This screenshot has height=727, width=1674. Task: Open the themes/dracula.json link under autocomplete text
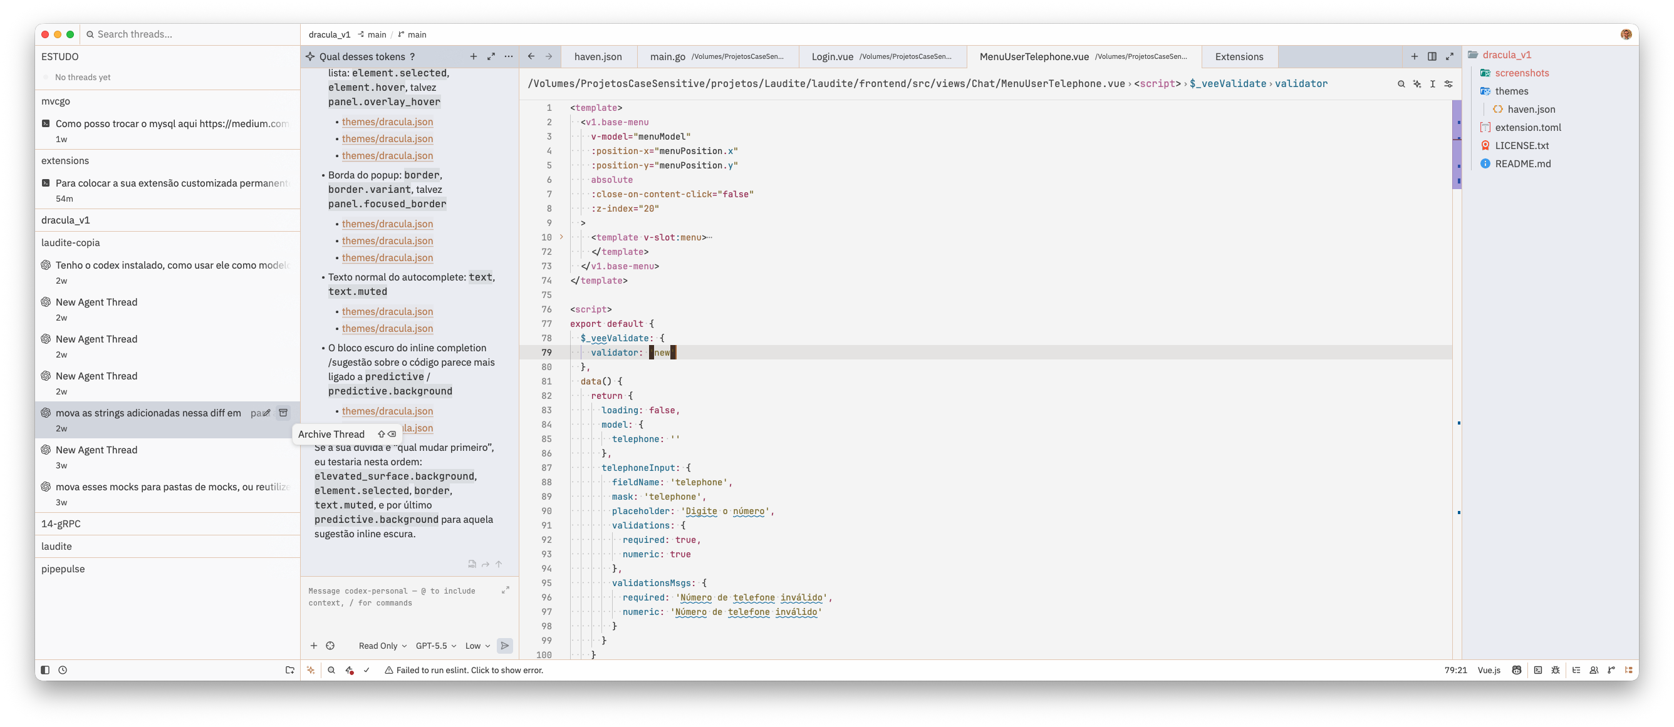tap(387, 311)
